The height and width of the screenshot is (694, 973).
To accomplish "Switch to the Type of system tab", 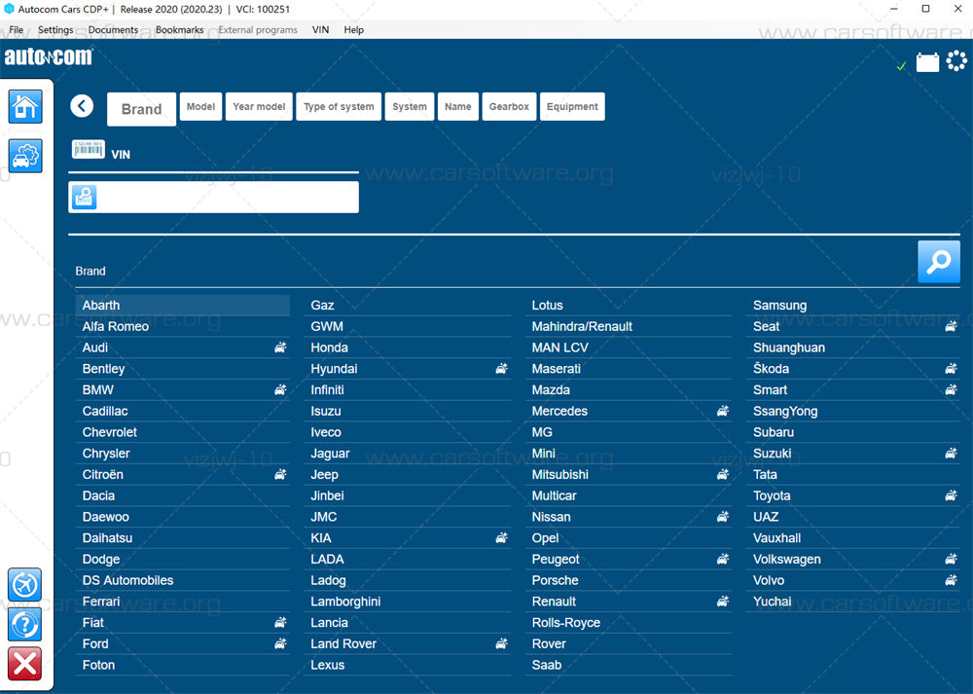I will pos(339,106).
